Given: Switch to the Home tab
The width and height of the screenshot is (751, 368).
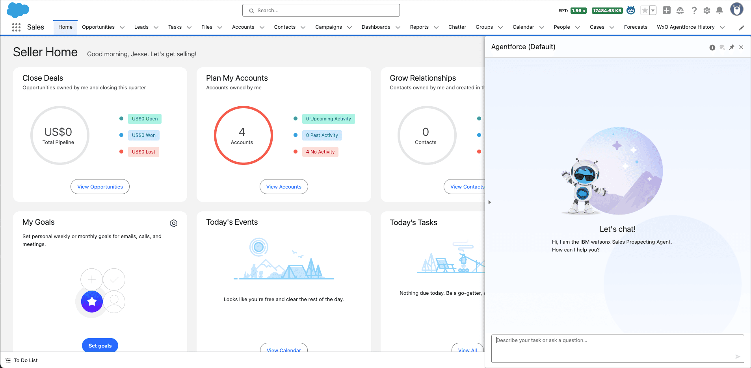Looking at the screenshot, I should coord(65,27).
